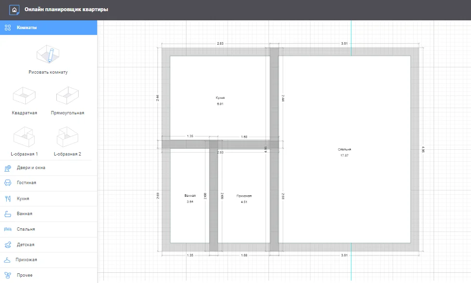The width and height of the screenshot is (471, 283).
Task: Select the Прямоугольная room shape icon
Action: click(x=67, y=95)
